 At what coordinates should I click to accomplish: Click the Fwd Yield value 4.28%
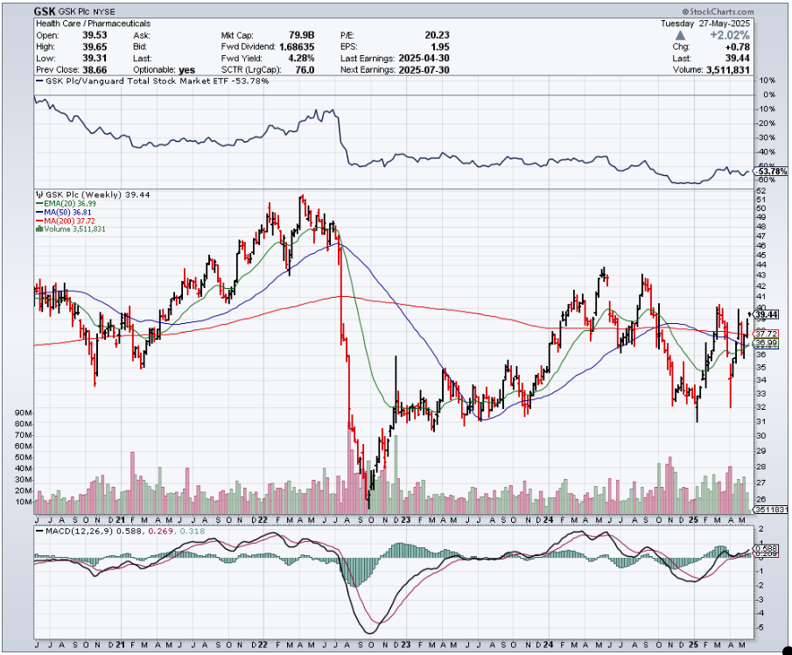[x=302, y=58]
